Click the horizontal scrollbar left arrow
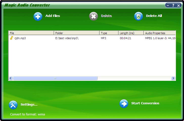The height and width of the screenshot is (121, 184). pyautogui.click(x=11, y=78)
